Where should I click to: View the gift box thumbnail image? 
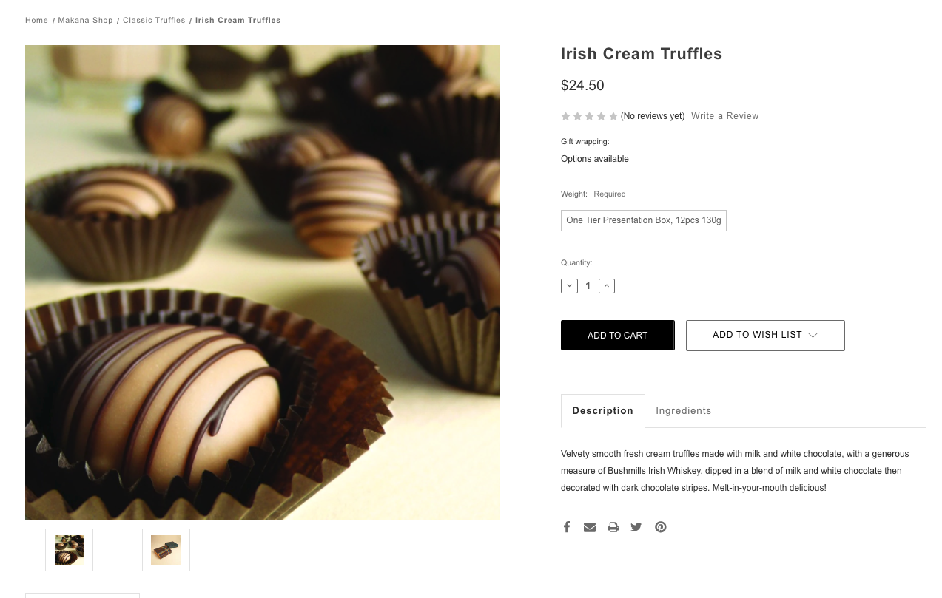click(x=166, y=550)
